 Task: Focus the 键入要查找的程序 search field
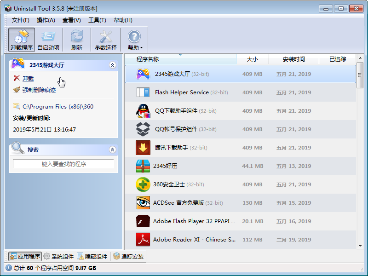tap(63, 164)
